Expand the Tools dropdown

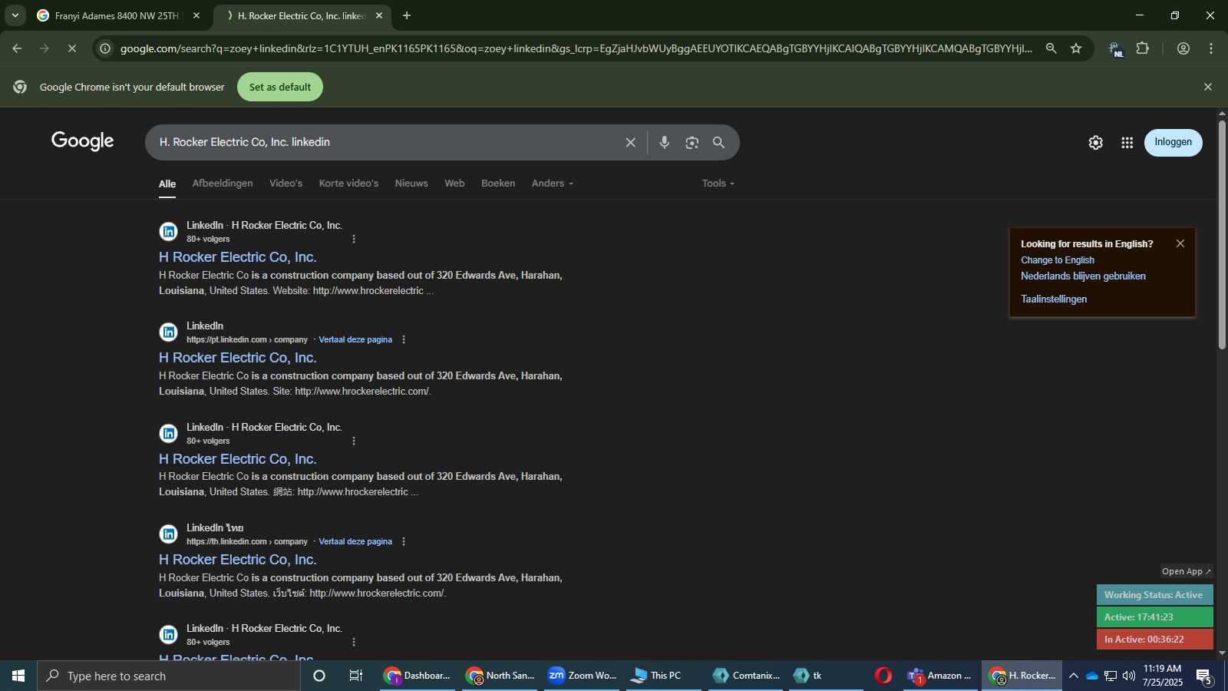tap(718, 183)
